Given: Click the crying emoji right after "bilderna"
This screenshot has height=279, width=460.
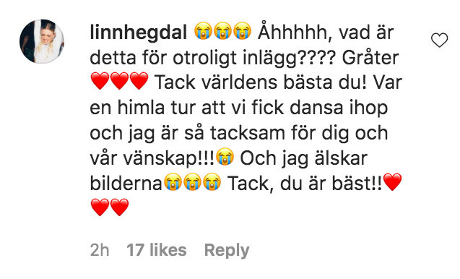Looking at the screenshot, I should coord(172,182).
